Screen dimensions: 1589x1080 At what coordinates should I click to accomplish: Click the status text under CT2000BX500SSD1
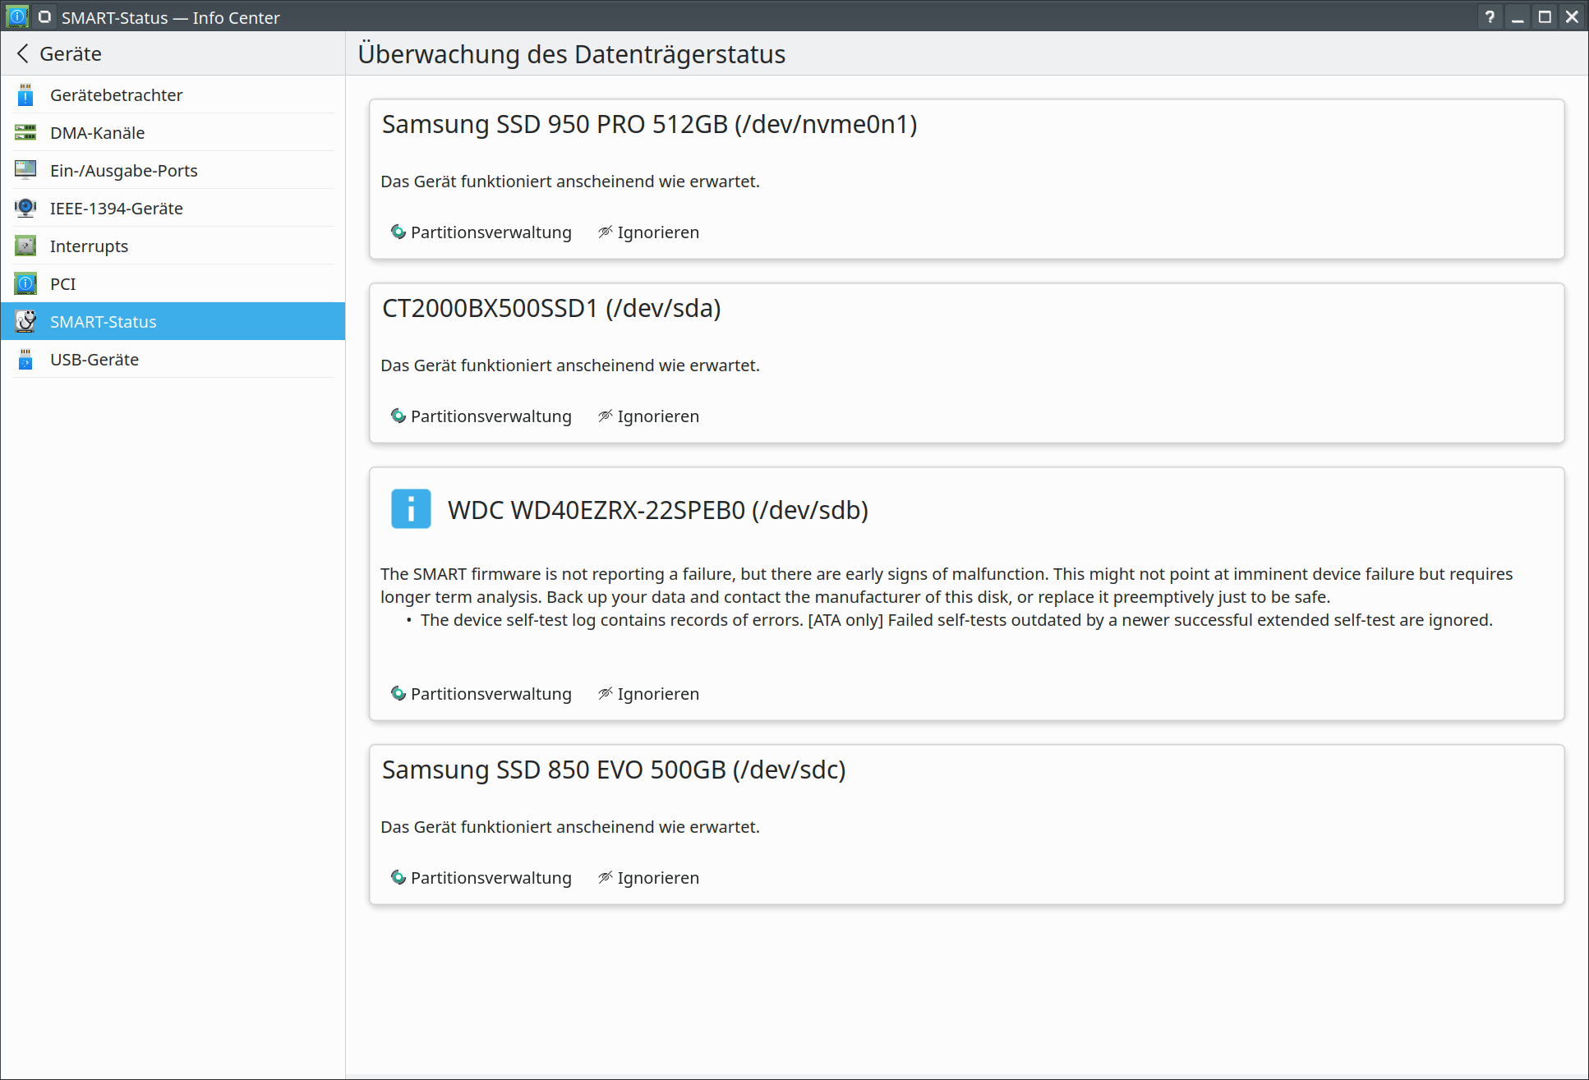coord(570,365)
